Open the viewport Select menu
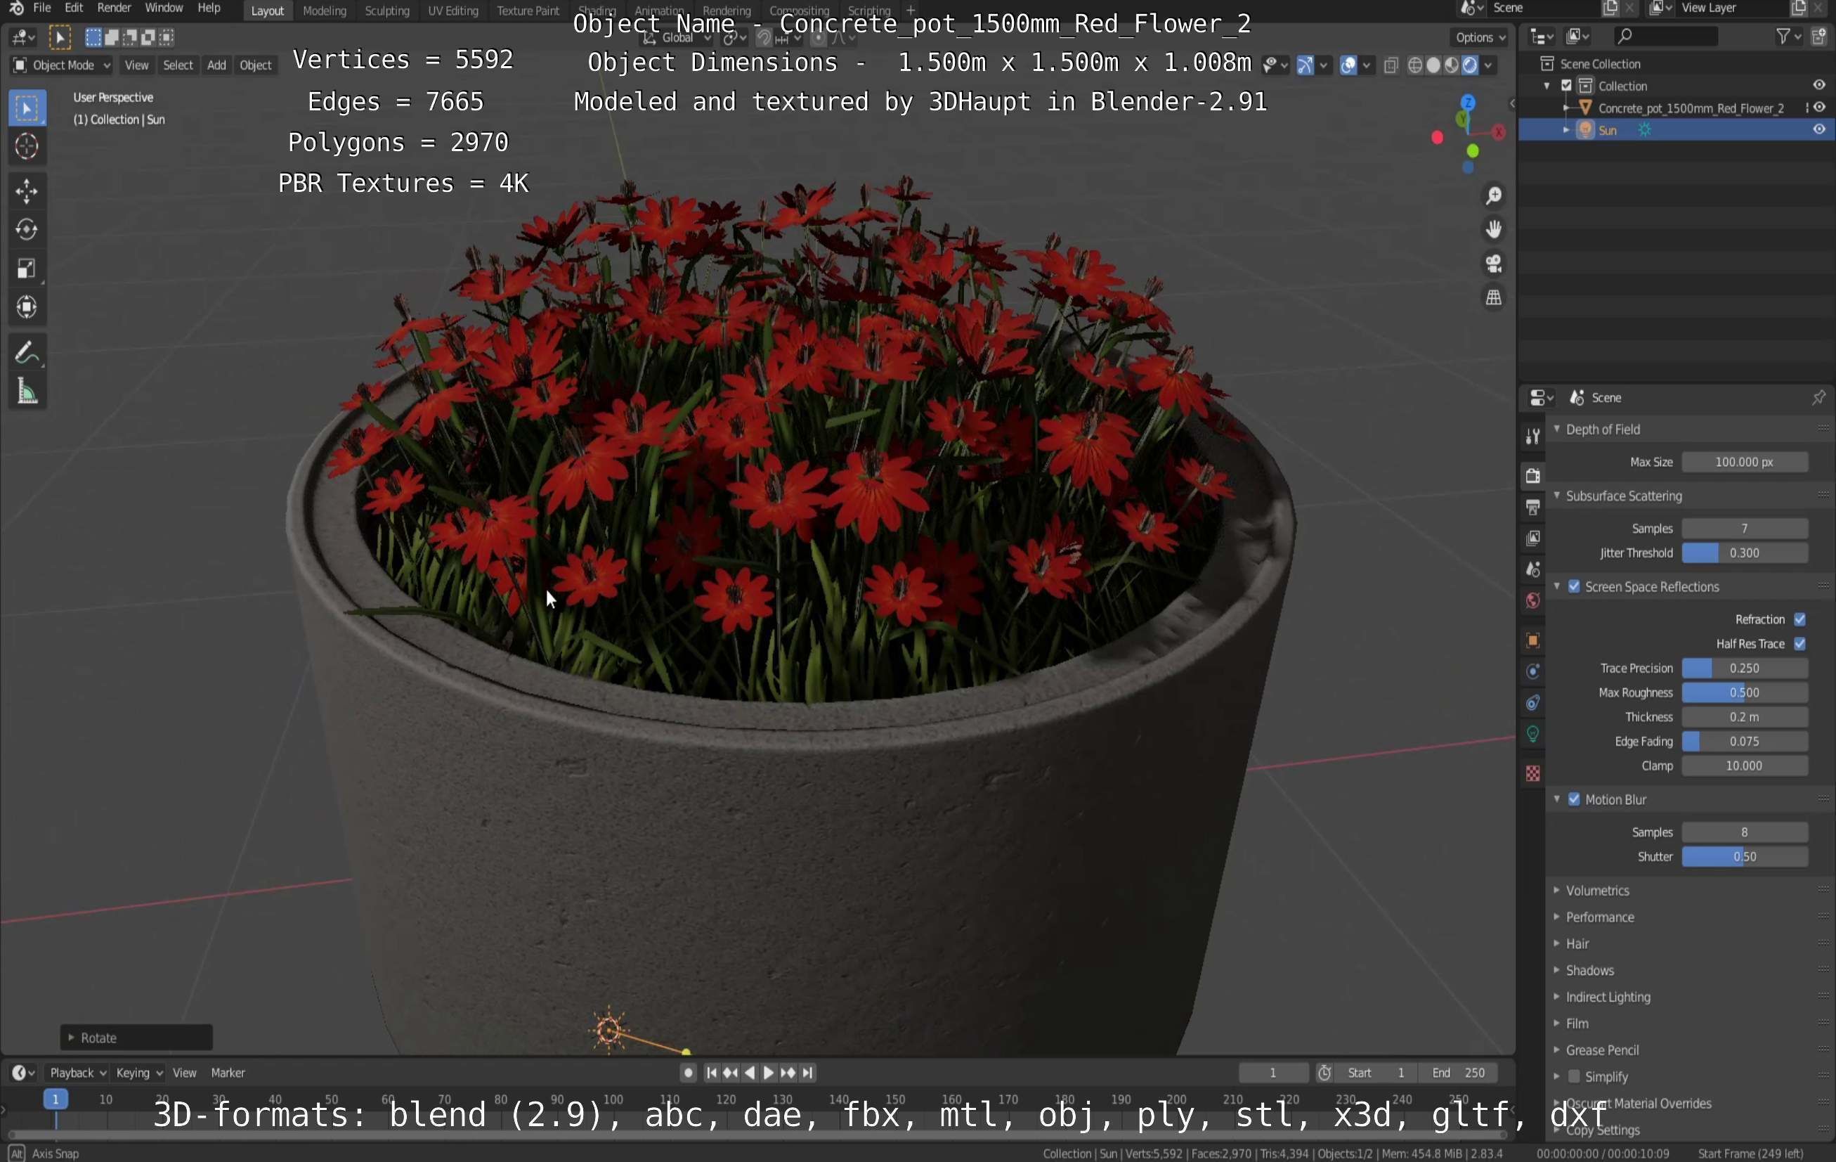 click(178, 65)
